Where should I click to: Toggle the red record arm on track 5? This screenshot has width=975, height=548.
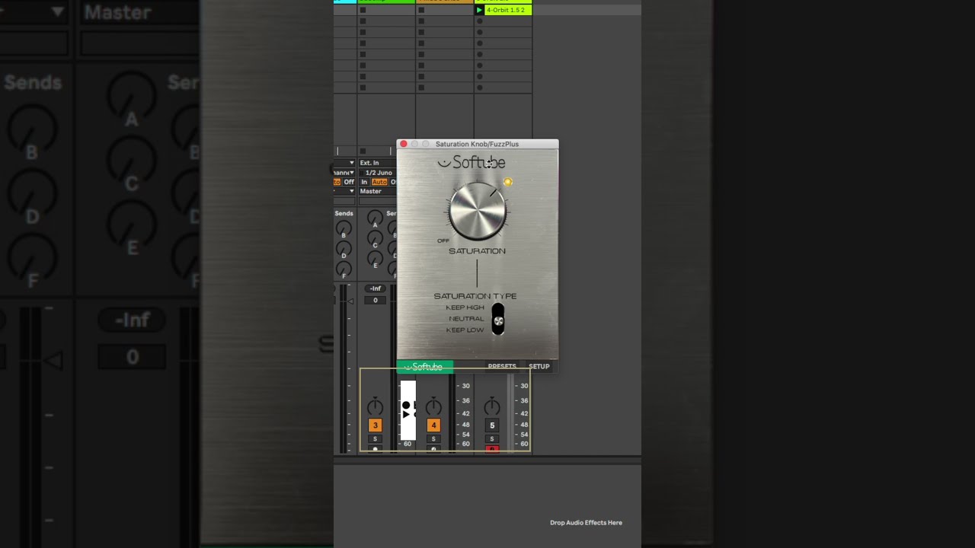[x=492, y=449]
